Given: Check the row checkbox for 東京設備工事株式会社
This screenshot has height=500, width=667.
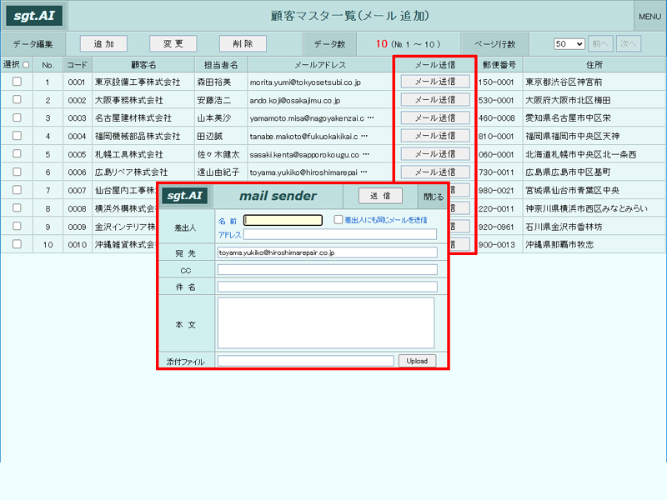Looking at the screenshot, I should pos(17,81).
